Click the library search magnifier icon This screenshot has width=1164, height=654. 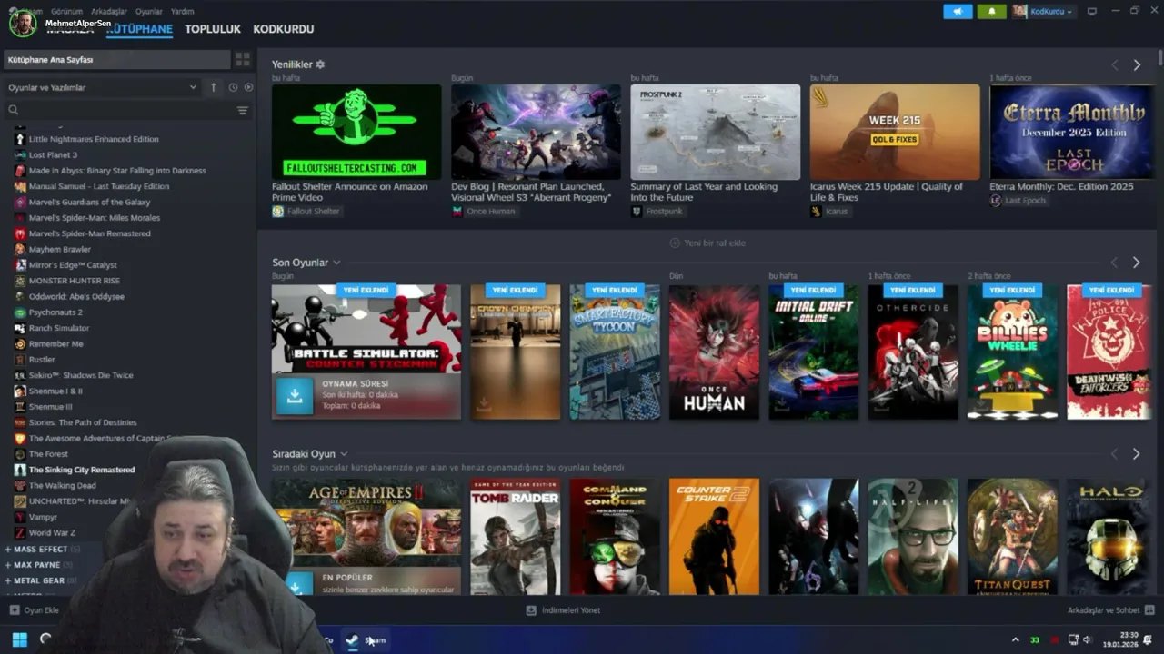14,110
